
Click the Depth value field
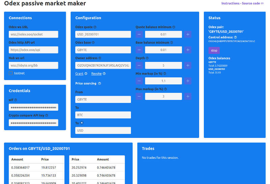click(x=163, y=65)
